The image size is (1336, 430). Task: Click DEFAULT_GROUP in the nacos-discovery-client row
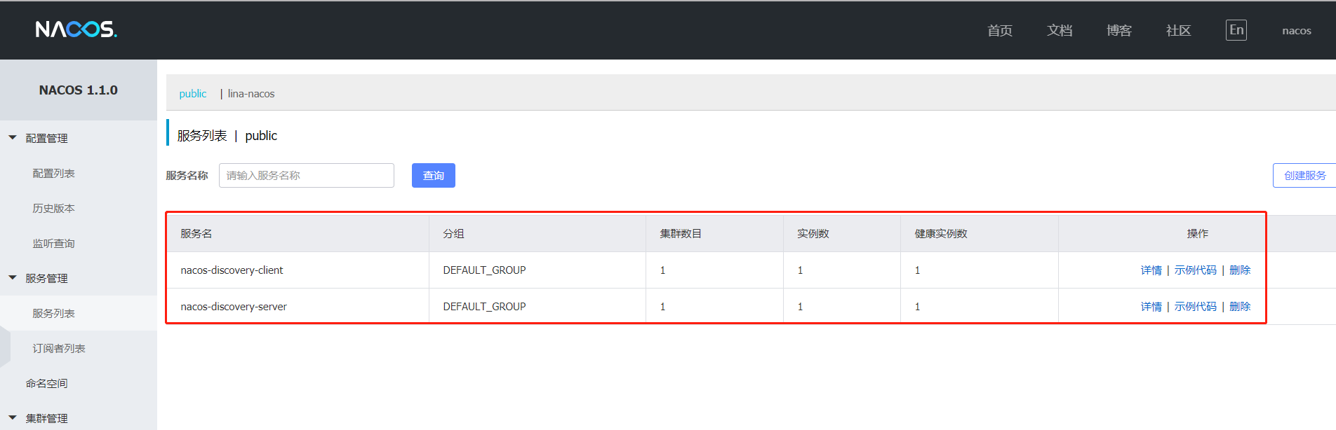coord(484,270)
